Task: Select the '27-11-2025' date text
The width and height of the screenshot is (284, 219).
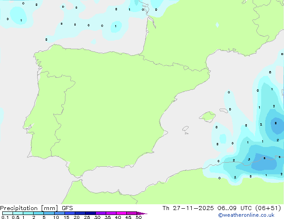Action: tap(193, 208)
